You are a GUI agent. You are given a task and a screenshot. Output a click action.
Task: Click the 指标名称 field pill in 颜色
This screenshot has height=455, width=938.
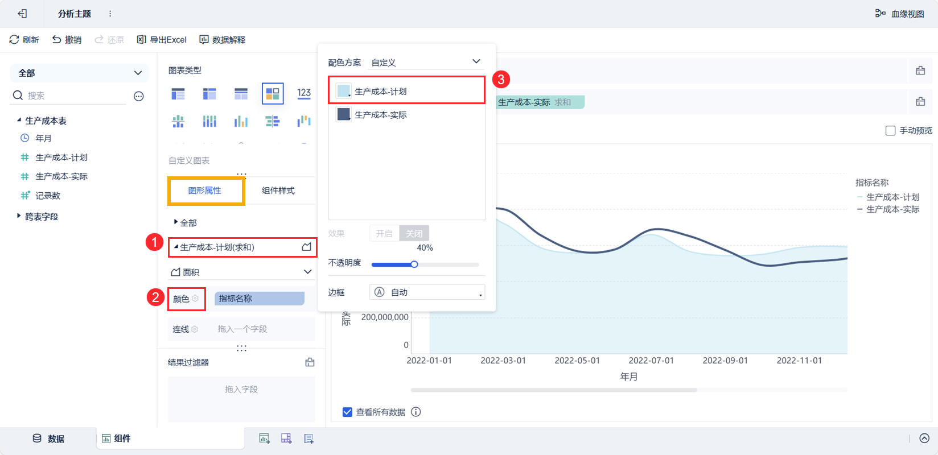click(260, 299)
